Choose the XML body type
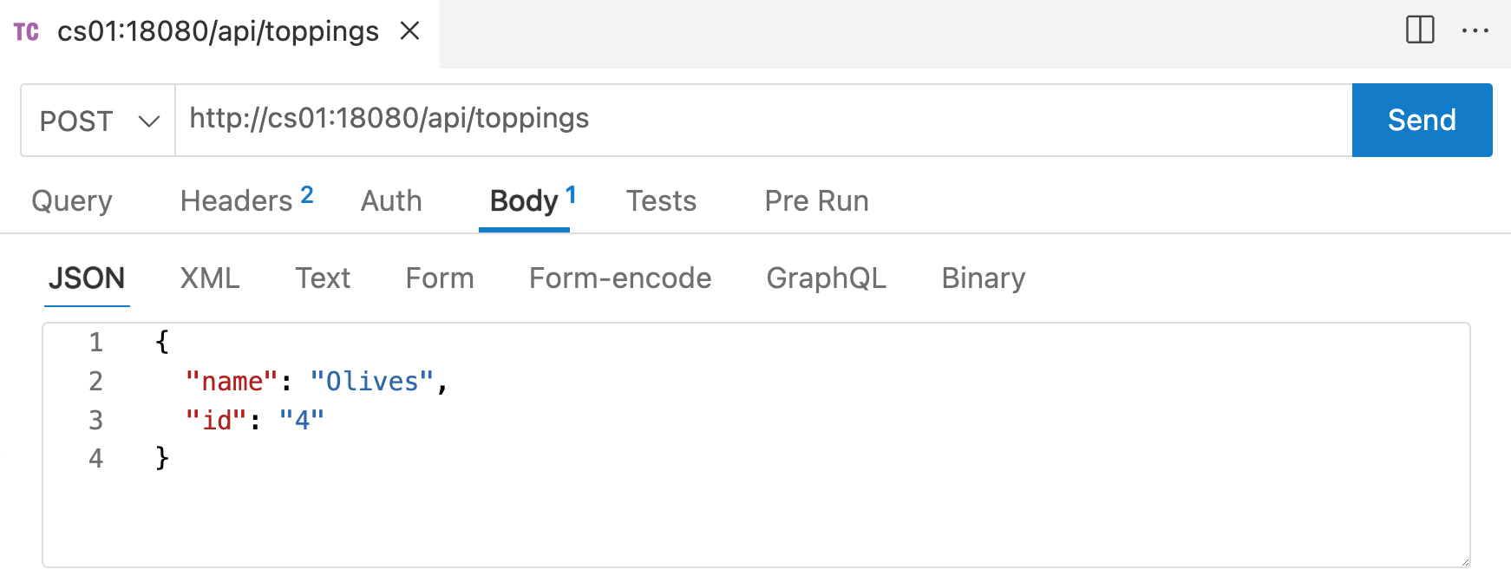Image resolution: width=1511 pixels, height=576 pixels. (x=209, y=278)
